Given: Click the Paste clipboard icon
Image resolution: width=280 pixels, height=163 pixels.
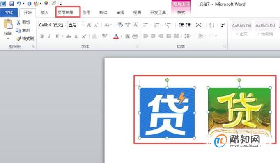Looking at the screenshot, I should (8, 24).
